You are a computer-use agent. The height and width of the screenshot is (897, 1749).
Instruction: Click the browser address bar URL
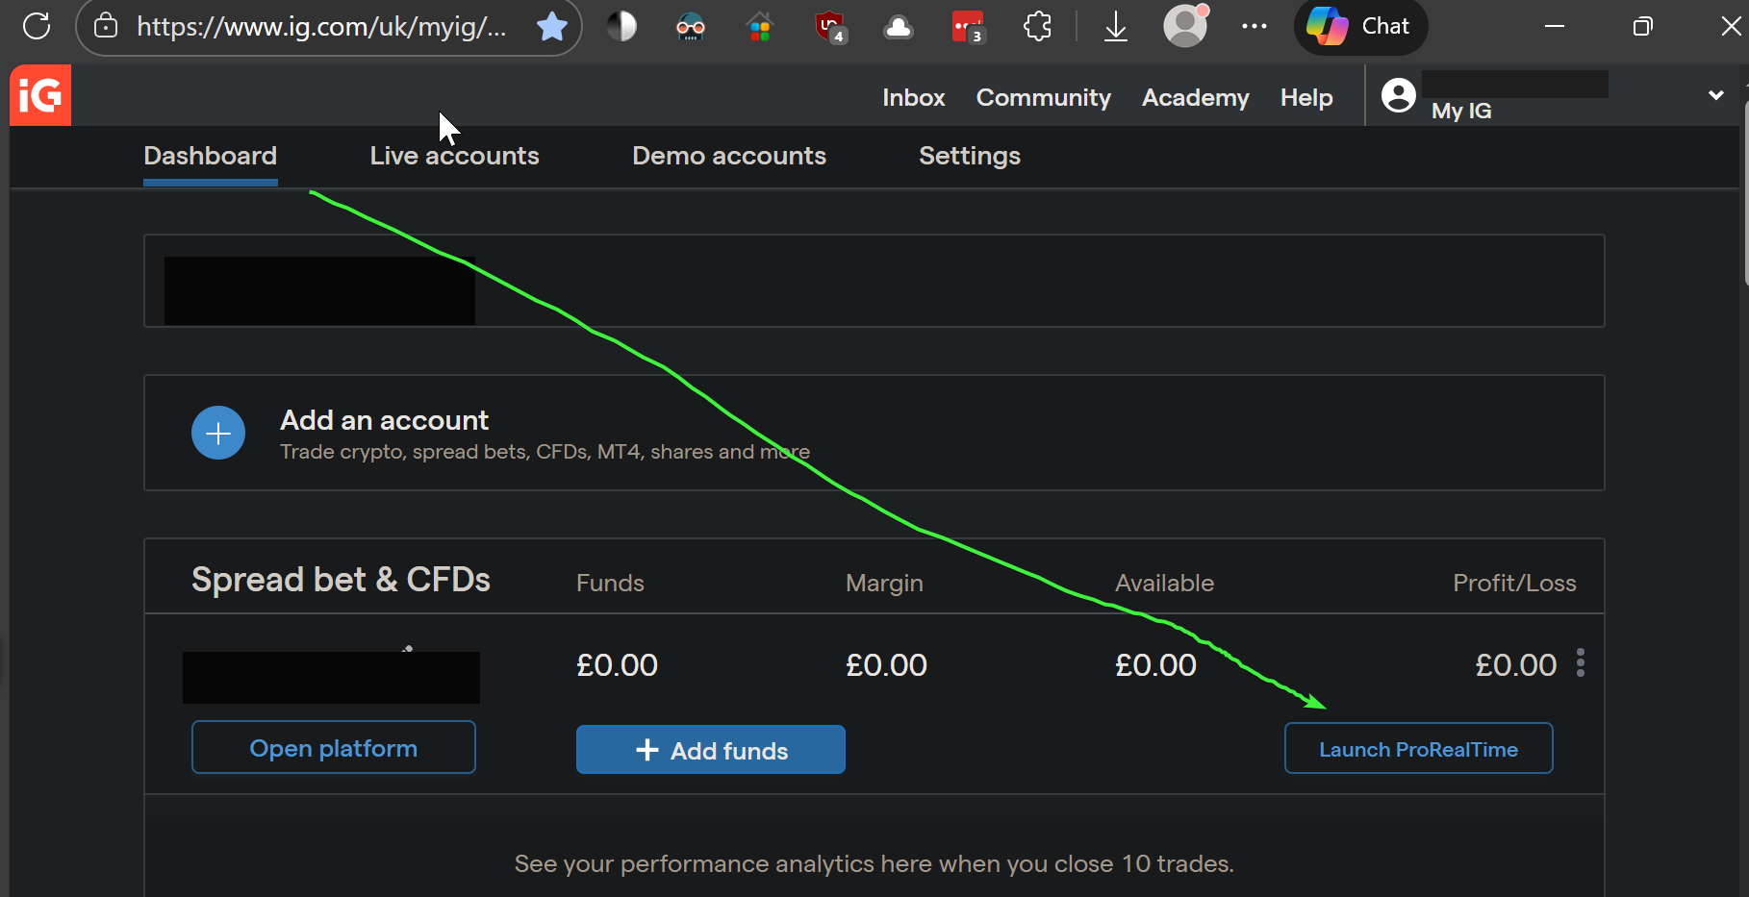[321, 26]
